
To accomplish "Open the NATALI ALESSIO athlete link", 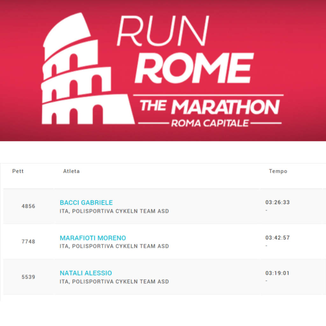I will click(86, 273).
